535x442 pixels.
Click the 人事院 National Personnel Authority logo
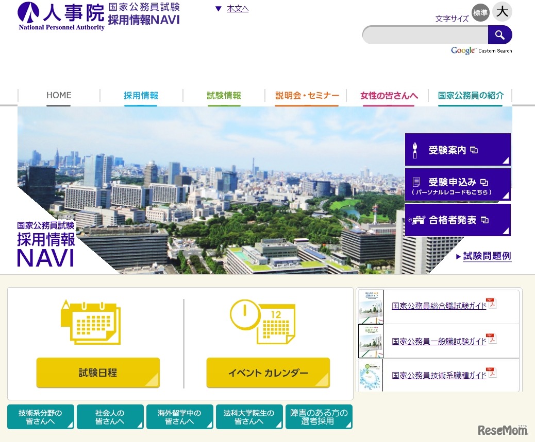(61, 16)
